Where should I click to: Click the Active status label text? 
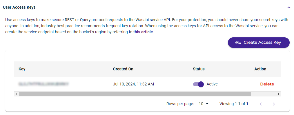pos(212,84)
